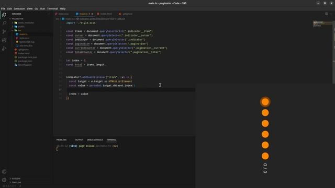Viewport: 335px width, 188px height.
Task: Collapse the src folder
Action: click(x=13, y=30)
